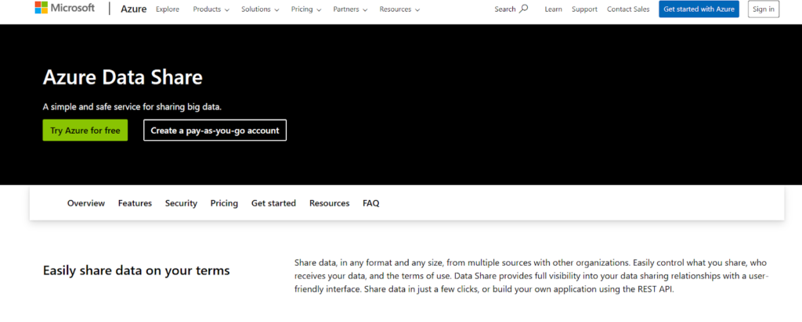Click Create a pay-as-you-go account button
Screen dimensions: 802x322
[x=215, y=130]
